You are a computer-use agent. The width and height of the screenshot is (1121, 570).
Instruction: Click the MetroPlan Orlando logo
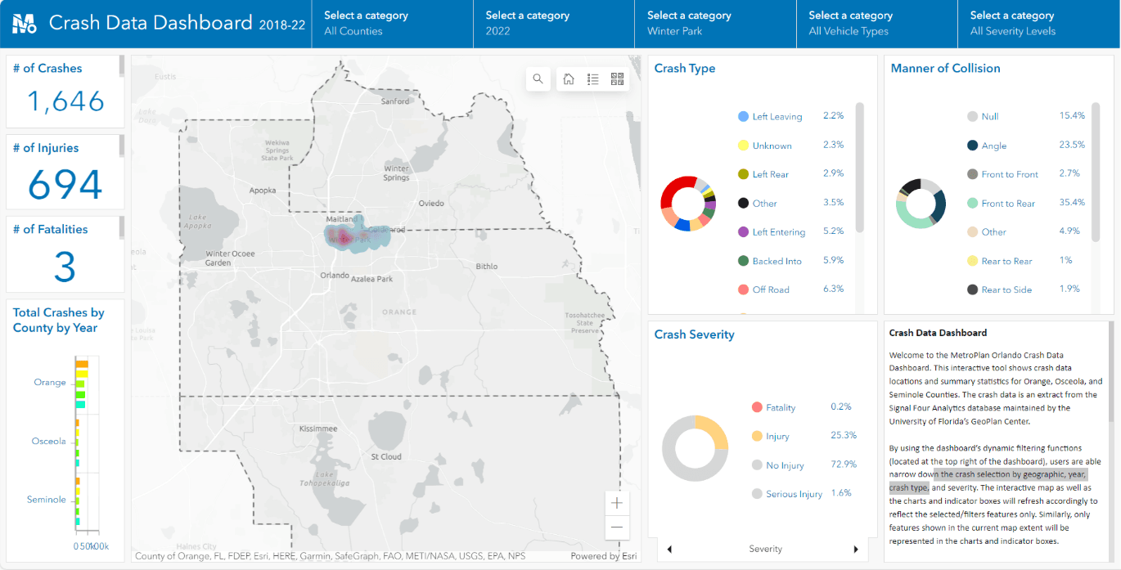[x=22, y=22]
